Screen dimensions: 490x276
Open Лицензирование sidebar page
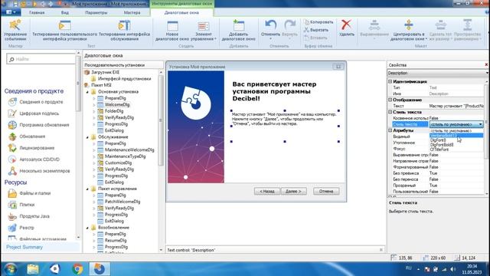31,148
